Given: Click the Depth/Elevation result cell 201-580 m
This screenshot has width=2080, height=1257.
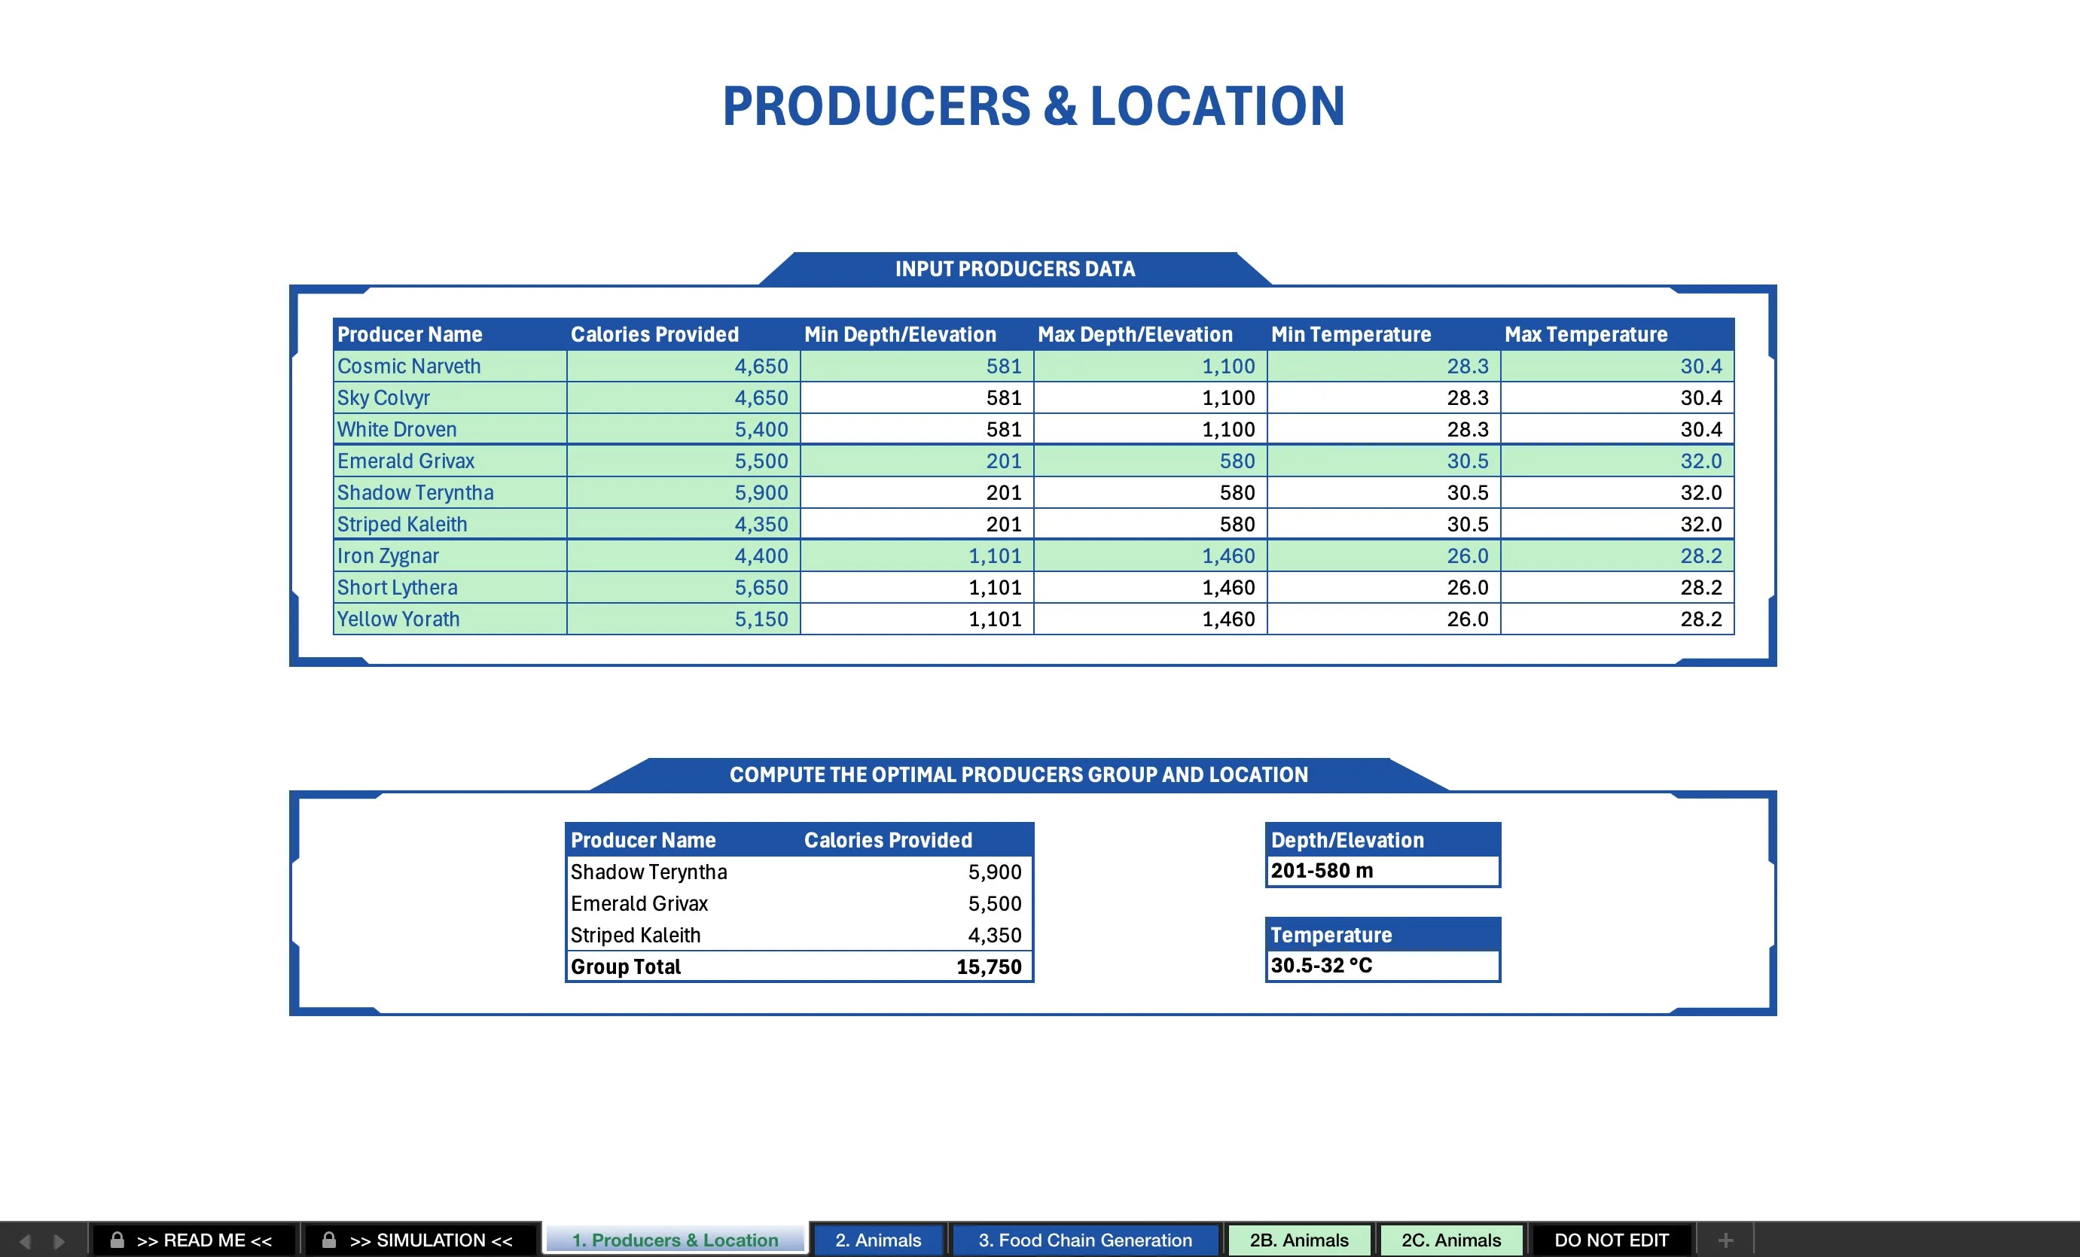Looking at the screenshot, I should pyautogui.click(x=1382, y=871).
